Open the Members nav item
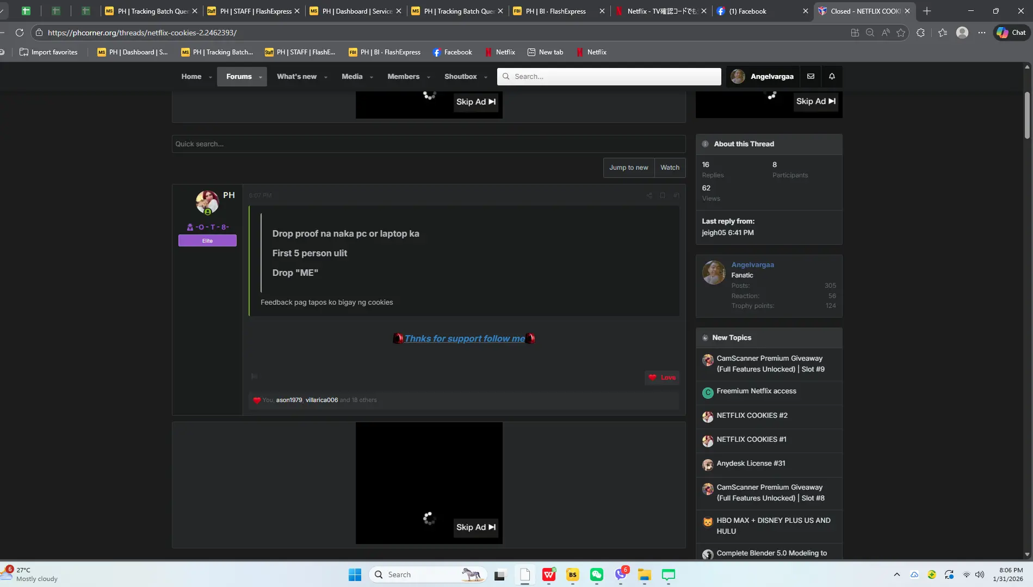 point(403,77)
